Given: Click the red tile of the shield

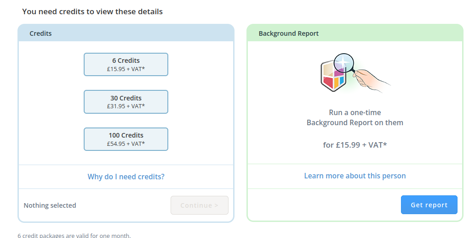Looking at the screenshot, I should pyautogui.click(x=328, y=82).
